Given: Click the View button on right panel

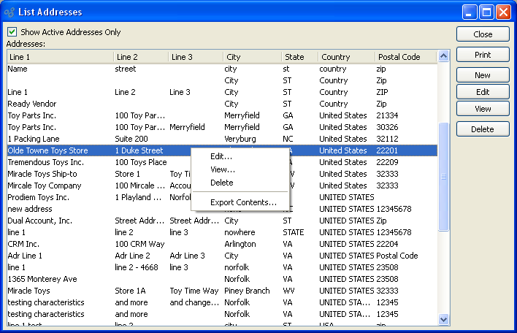Looking at the screenshot, I should point(482,108).
